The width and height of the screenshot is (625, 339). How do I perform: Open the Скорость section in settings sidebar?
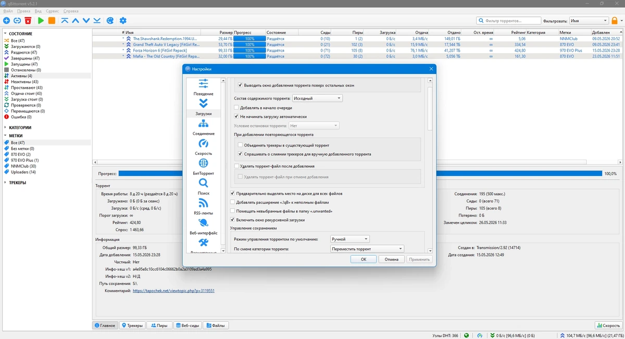pos(203,147)
